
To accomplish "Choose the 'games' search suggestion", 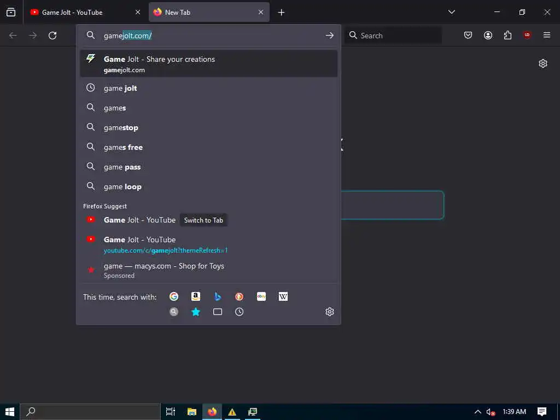I will click(x=208, y=108).
